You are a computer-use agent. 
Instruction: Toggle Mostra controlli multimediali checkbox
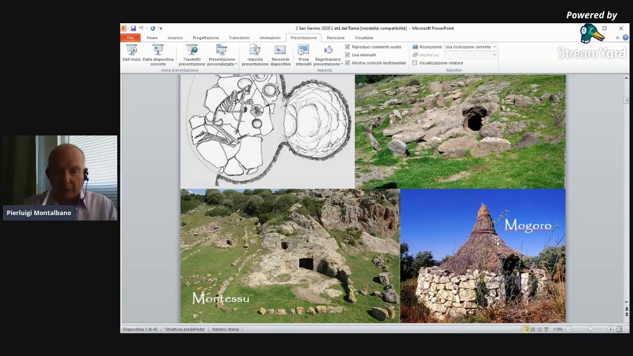pos(347,63)
